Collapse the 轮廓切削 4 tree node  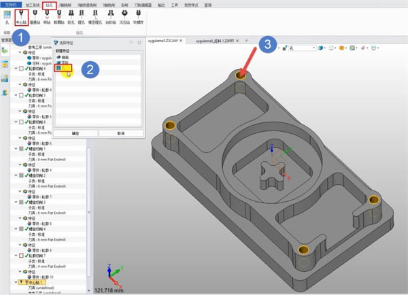tap(16, 69)
